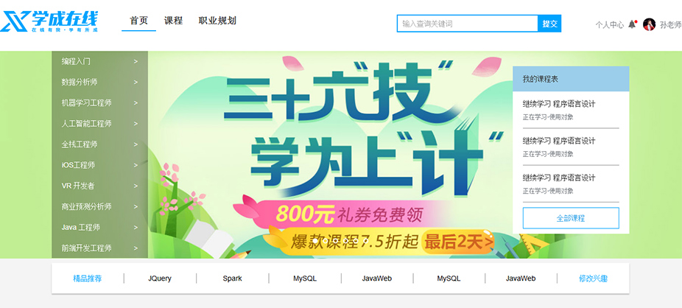
Task: Select the first carousel indicator dot
Action: coord(315,240)
